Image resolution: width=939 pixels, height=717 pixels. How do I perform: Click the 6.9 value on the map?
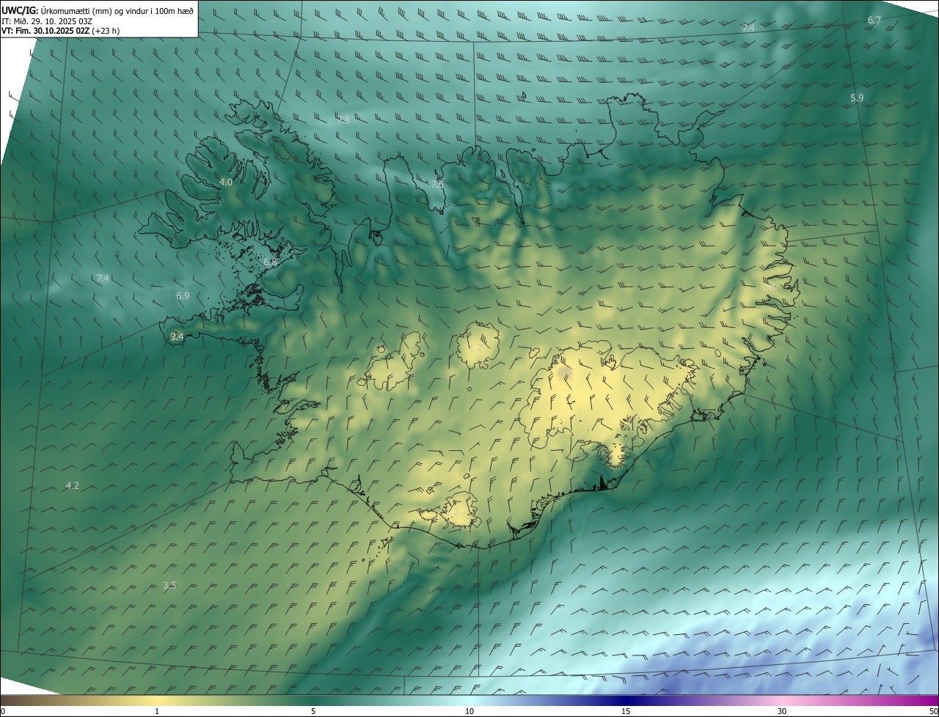pyautogui.click(x=183, y=295)
